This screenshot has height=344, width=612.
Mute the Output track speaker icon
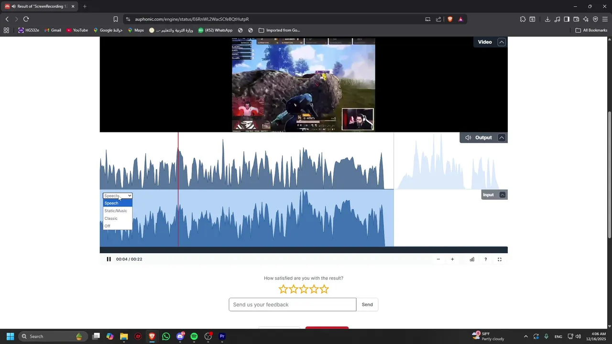(468, 138)
